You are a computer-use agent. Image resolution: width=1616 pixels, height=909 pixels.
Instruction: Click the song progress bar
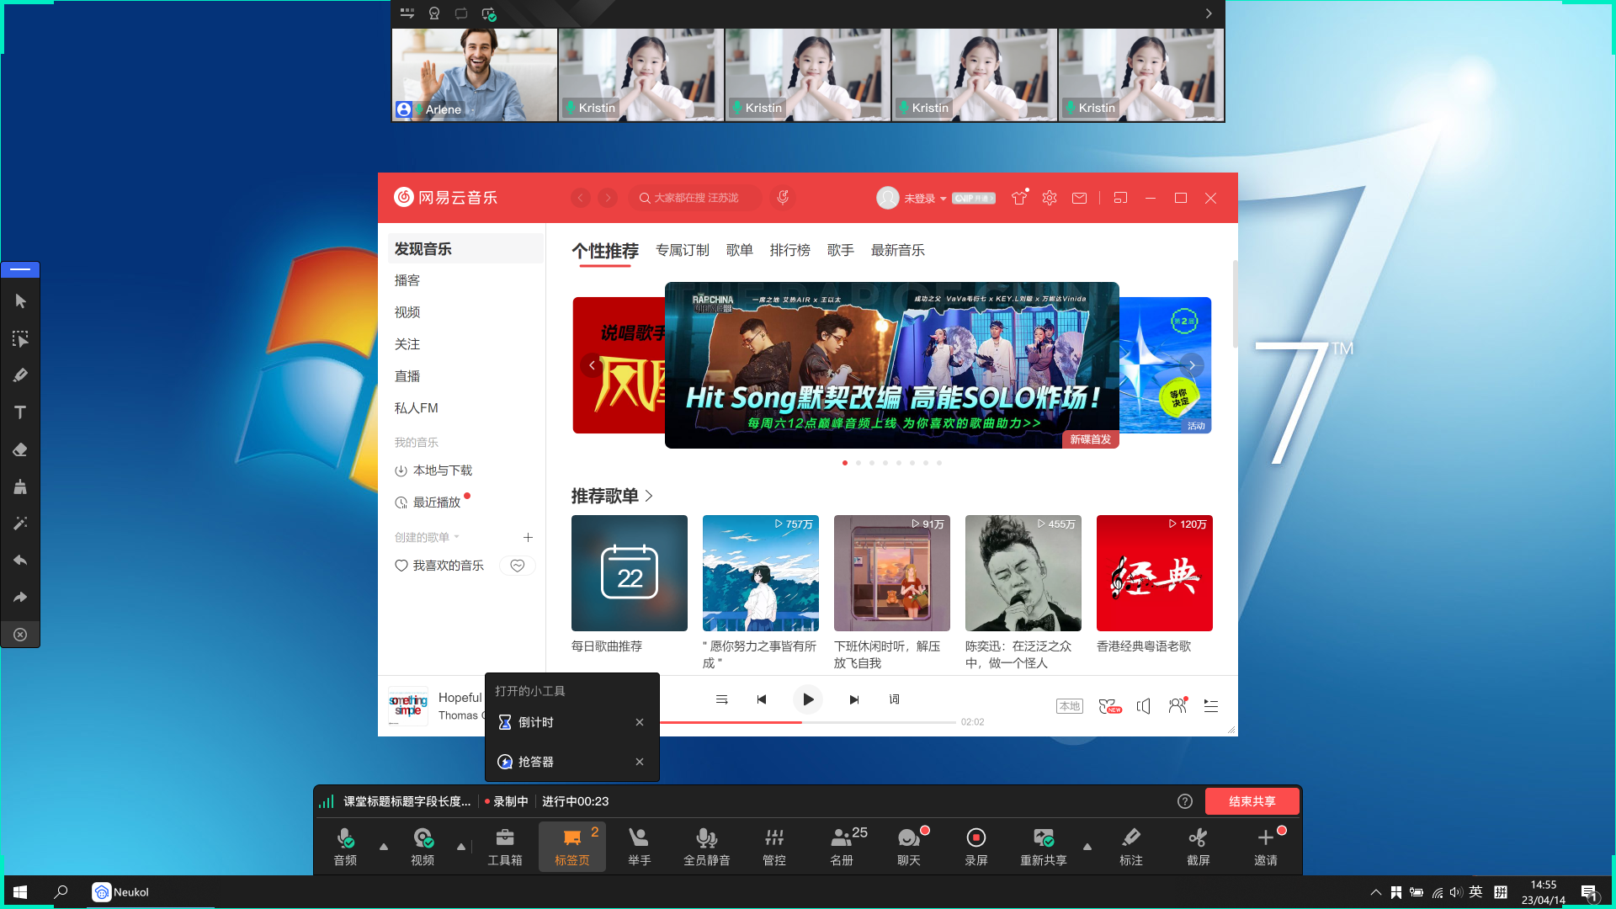[807, 722]
